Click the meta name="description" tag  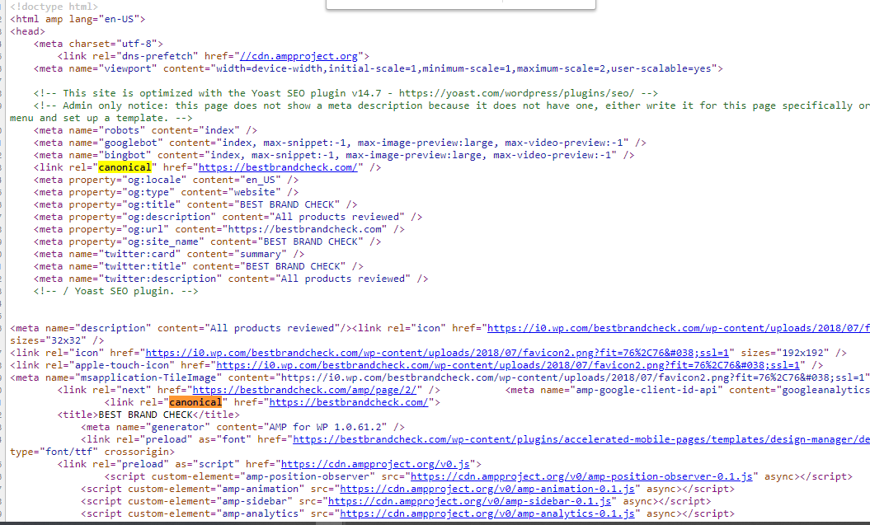click(181, 328)
